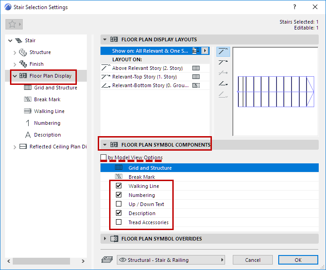Select the Relevant-Top Story layout icon button
Image resolution: width=326 pixels, height=270 pixels.
point(223,62)
